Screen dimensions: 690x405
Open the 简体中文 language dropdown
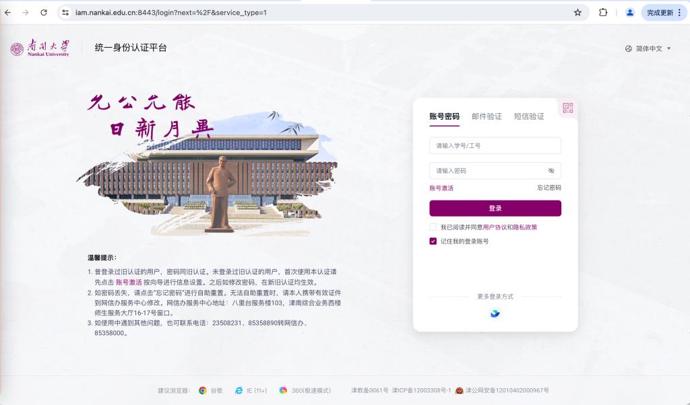(649, 48)
